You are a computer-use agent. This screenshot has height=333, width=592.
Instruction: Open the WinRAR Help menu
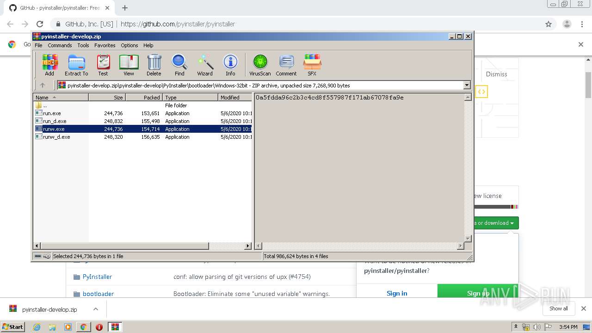[x=148, y=45]
